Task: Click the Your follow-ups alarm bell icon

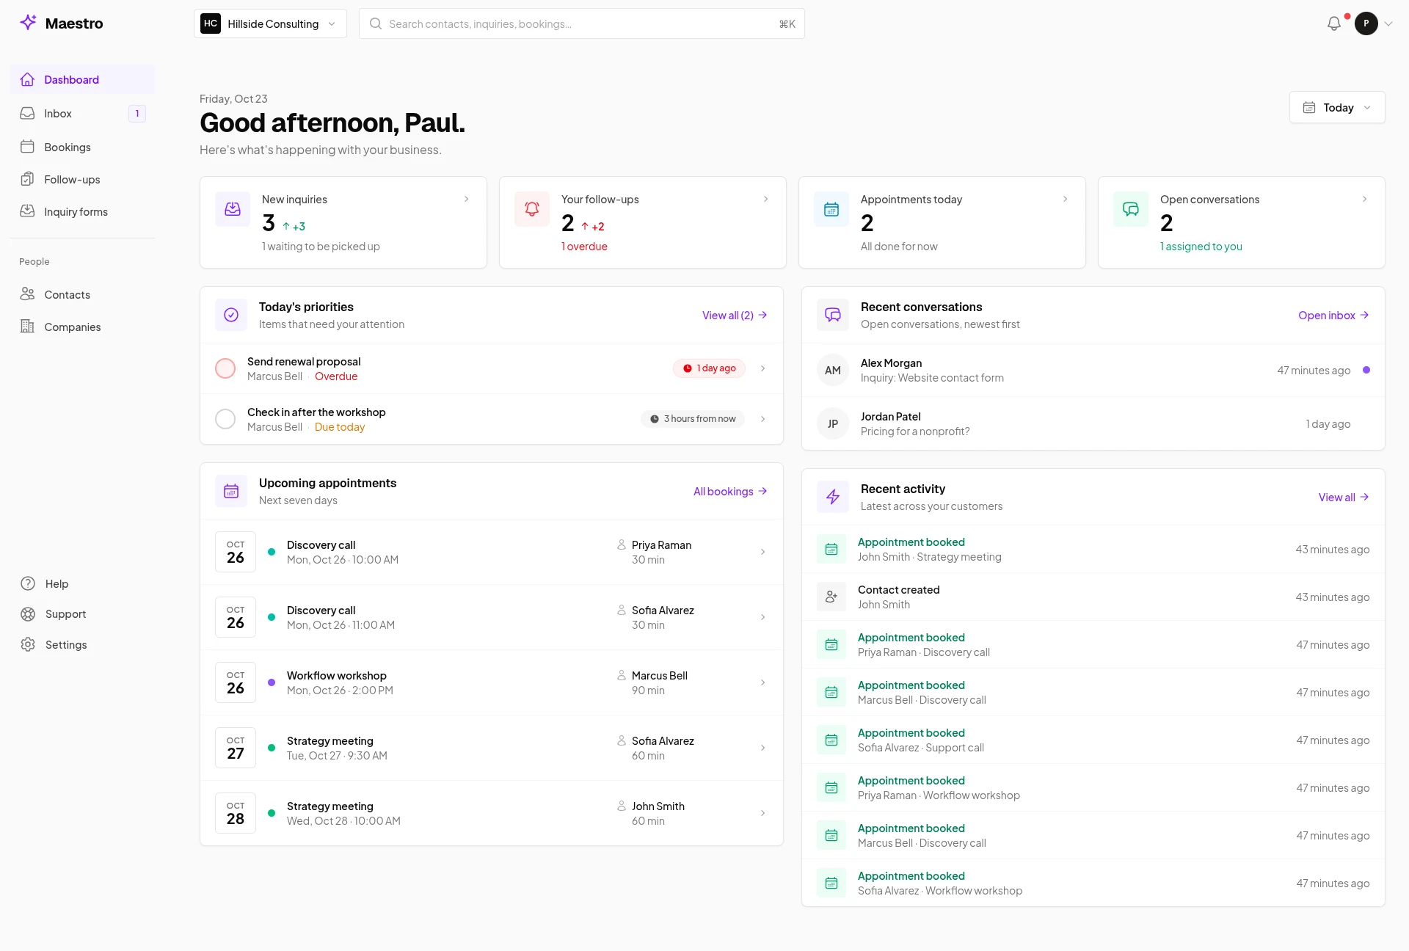Action: [532, 209]
